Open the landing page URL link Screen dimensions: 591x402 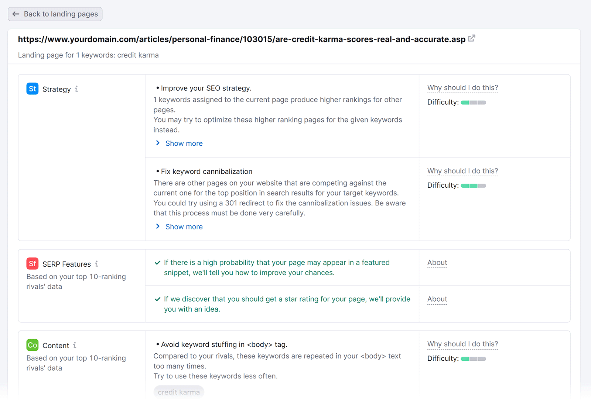[242, 39]
